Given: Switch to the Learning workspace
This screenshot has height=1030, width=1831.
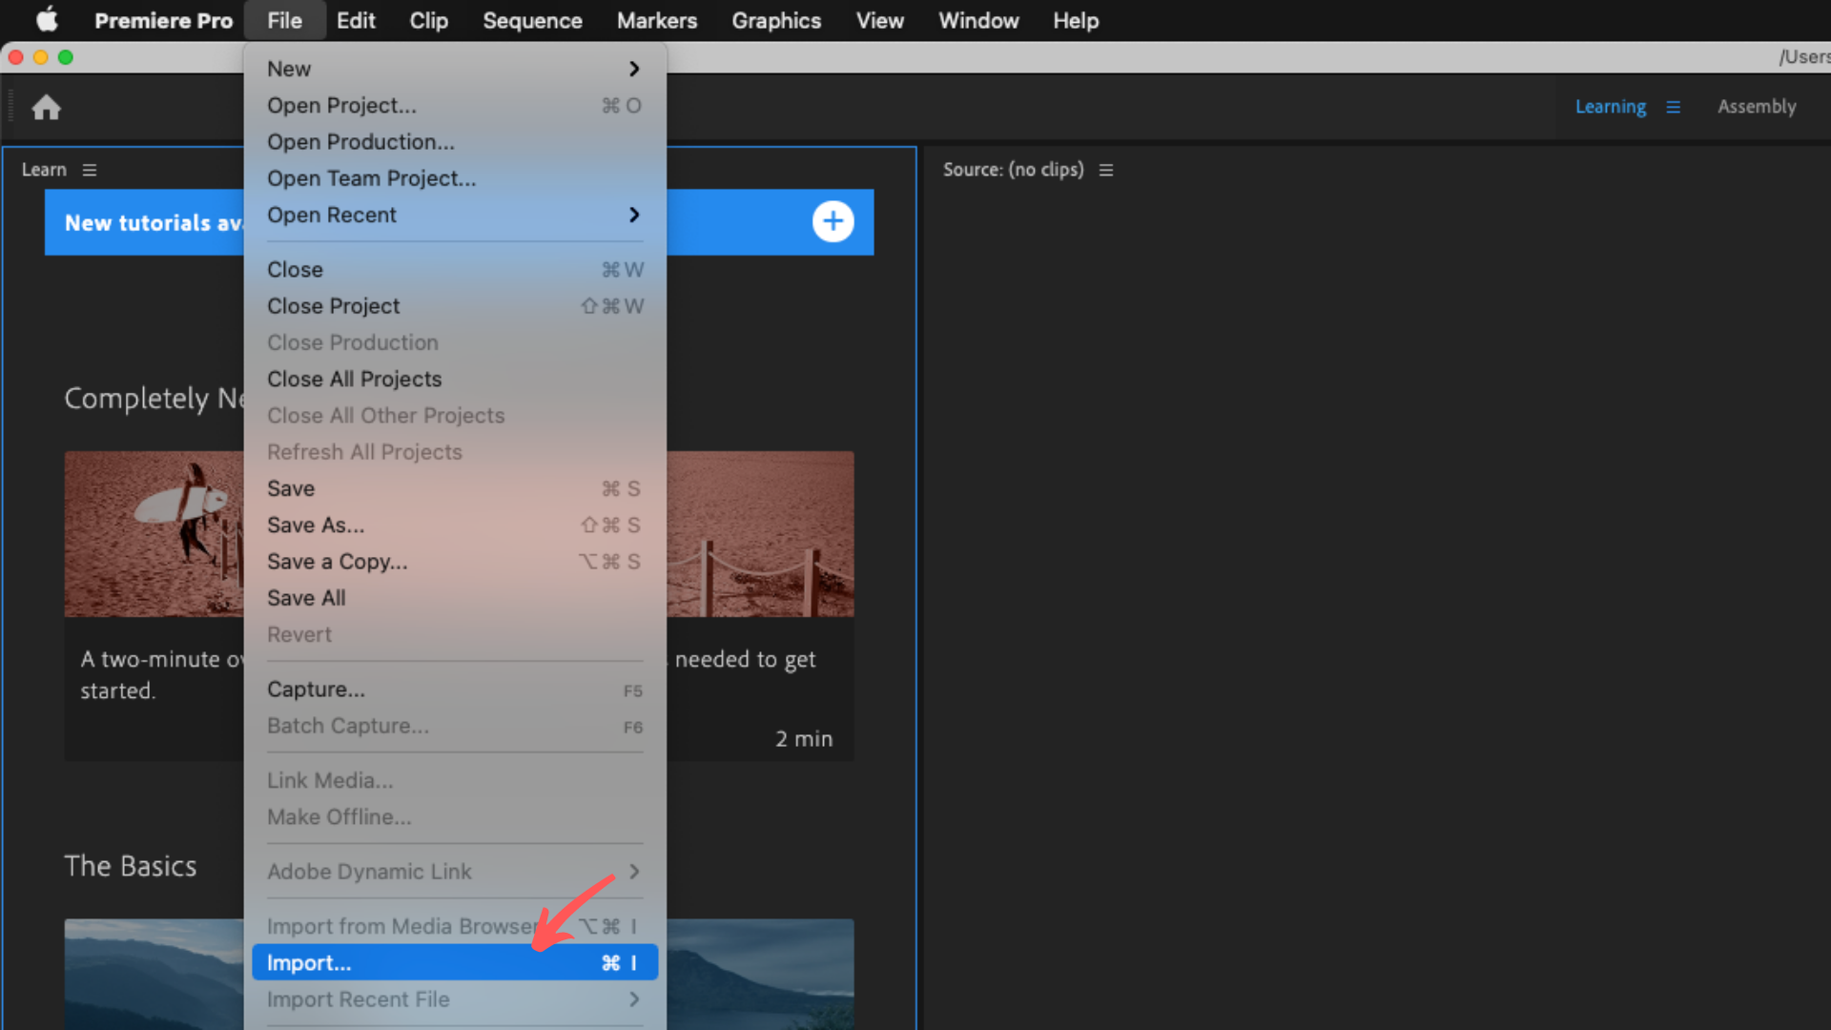Looking at the screenshot, I should point(1610,107).
